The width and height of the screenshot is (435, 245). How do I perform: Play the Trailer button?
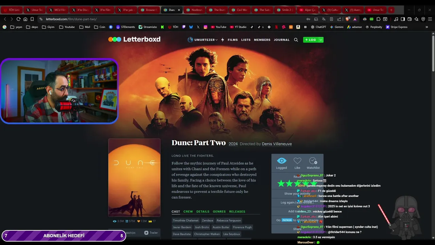pyautogui.click(x=151, y=233)
